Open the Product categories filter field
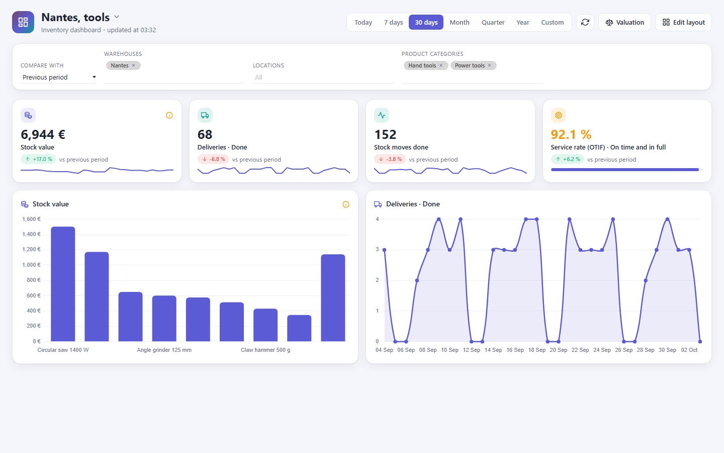 coord(472,71)
